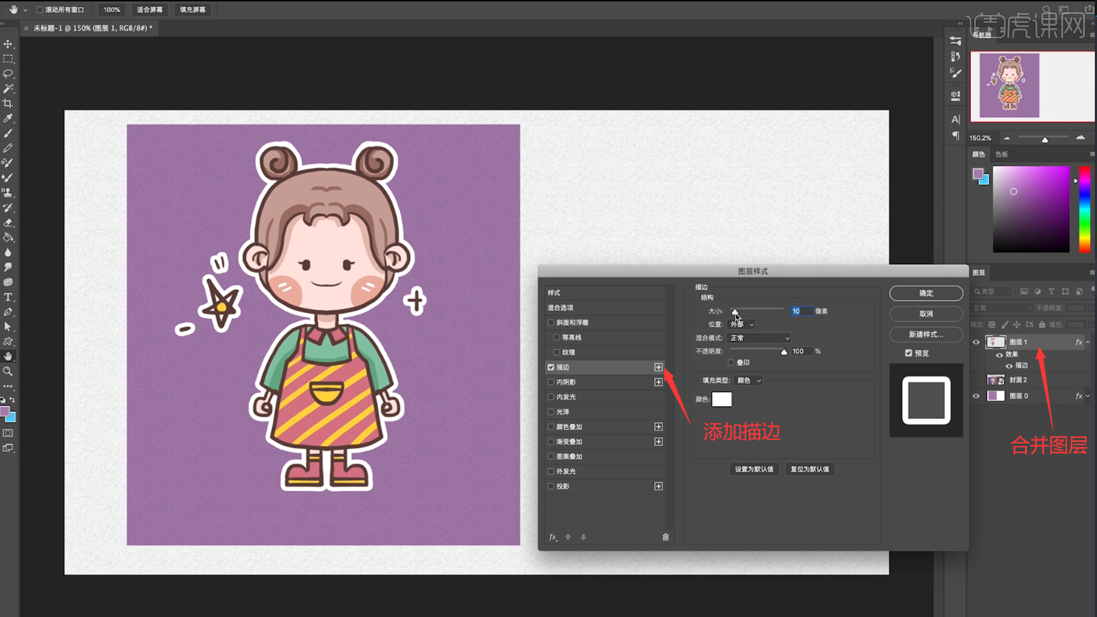1097x617 pixels.
Task: Select the Zoom tool
Action: (x=8, y=371)
